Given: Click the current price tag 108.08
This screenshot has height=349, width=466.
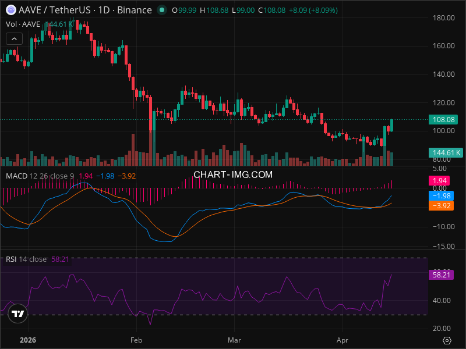Looking at the screenshot, I should click(443, 120).
